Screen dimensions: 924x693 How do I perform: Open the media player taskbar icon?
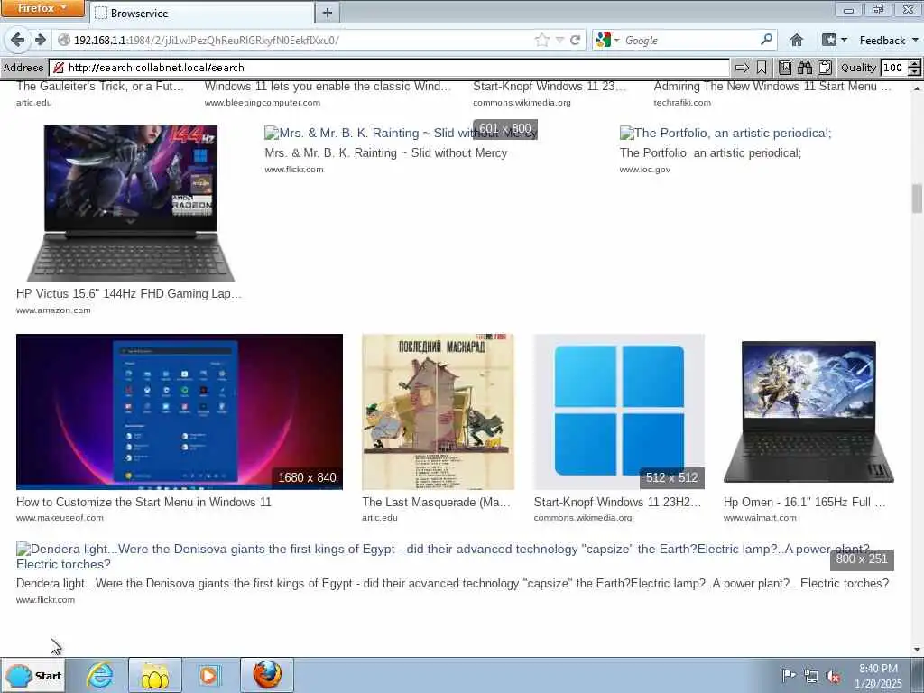coord(208,675)
